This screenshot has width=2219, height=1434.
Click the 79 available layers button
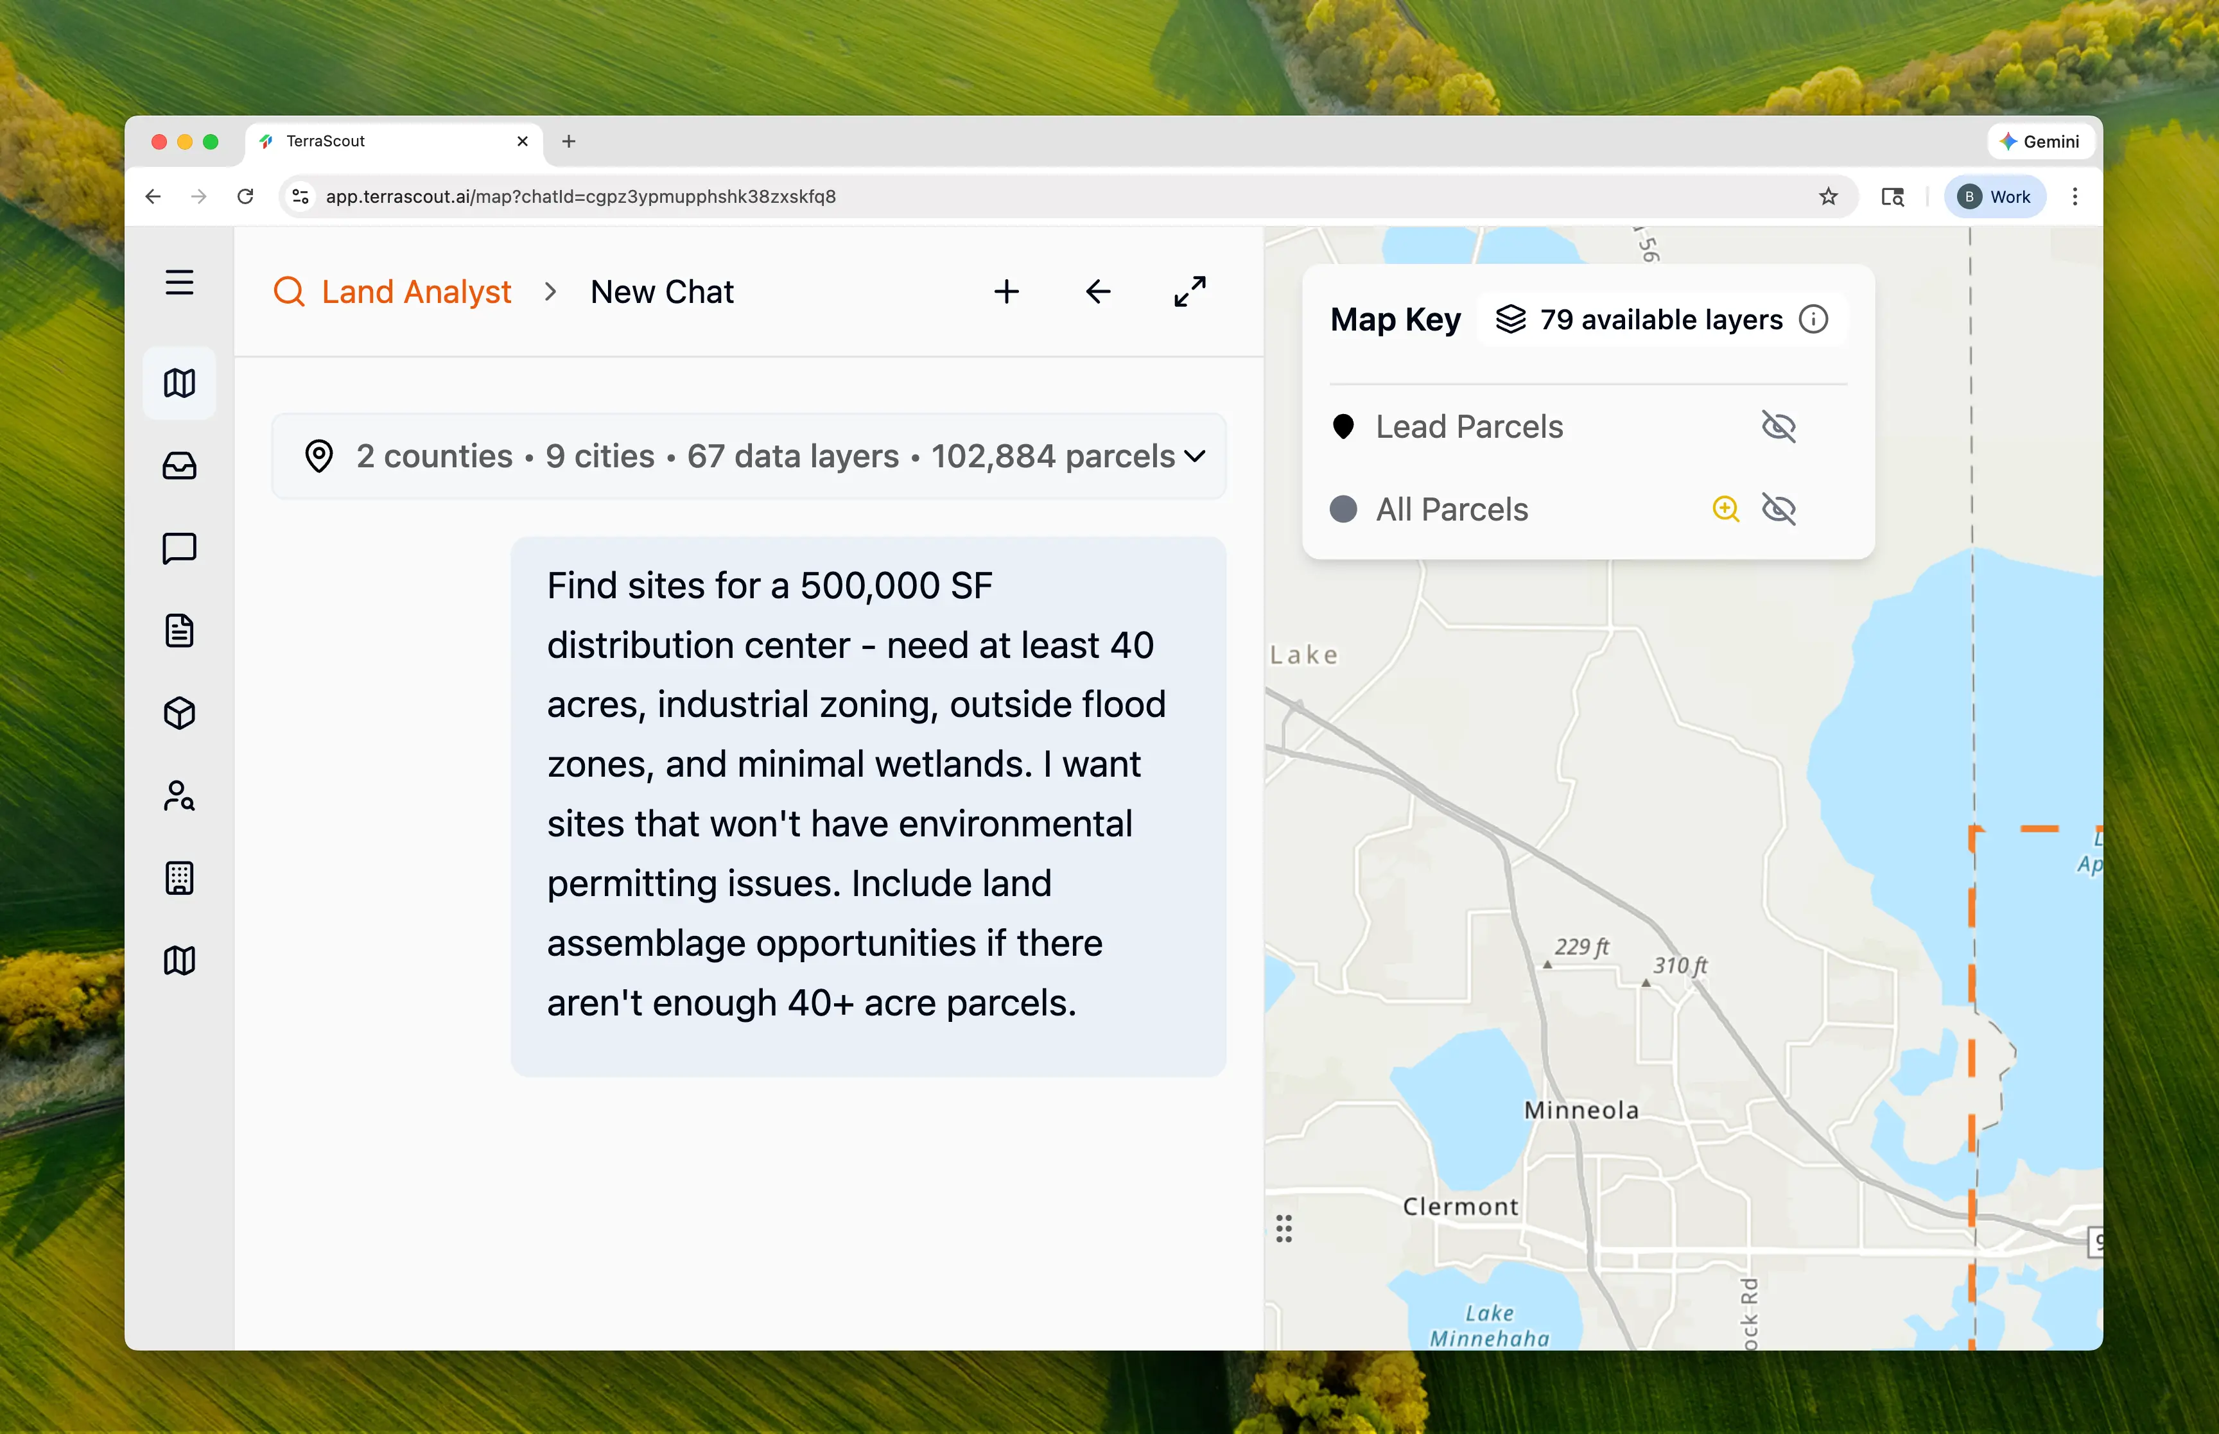(x=1639, y=320)
